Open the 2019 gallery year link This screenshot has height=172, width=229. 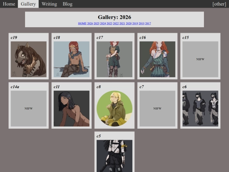tap(135, 23)
